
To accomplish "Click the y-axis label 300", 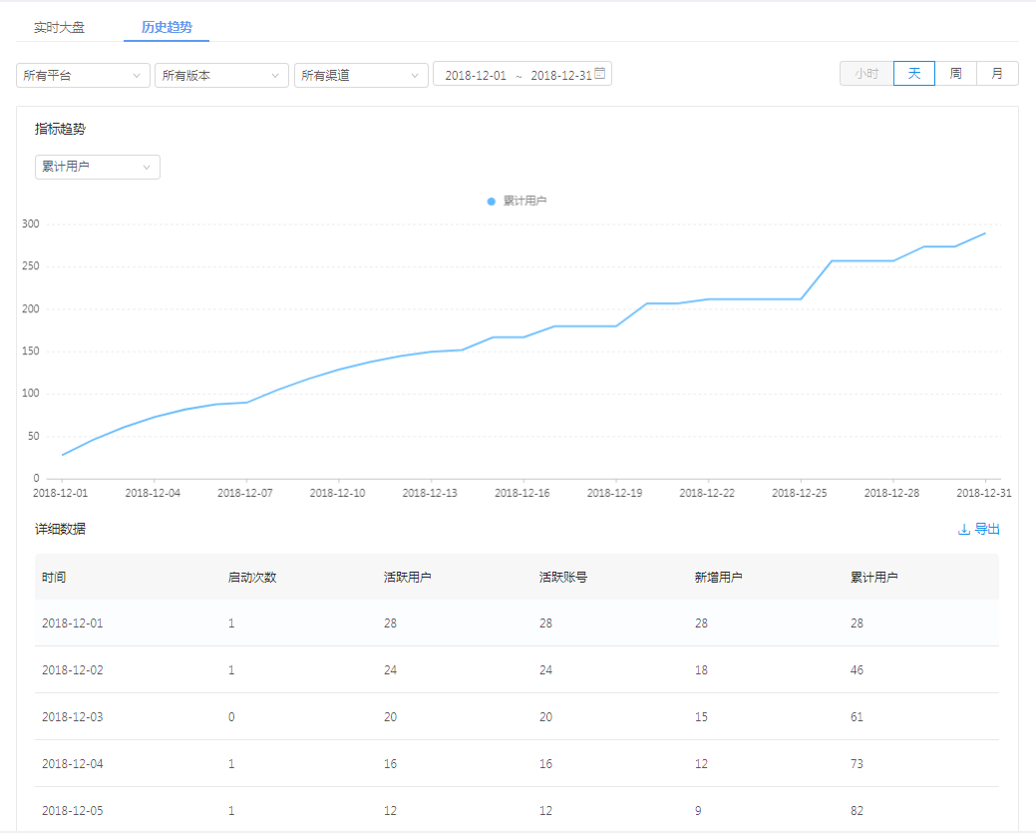I will 30,224.
